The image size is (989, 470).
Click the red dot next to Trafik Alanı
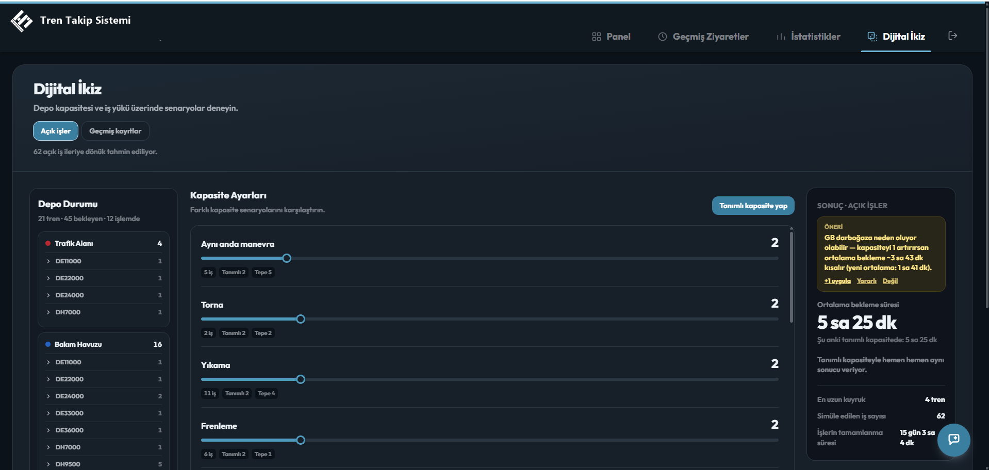48,243
